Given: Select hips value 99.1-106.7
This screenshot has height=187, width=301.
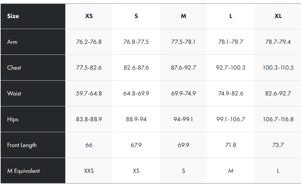Looking at the screenshot, I should 231,119.
